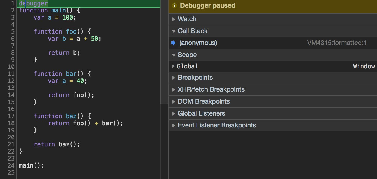This screenshot has height=179, width=377.
Task: Open the VM4315:formatted:1 source link
Action: pyautogui.click(x=337, y=43)
